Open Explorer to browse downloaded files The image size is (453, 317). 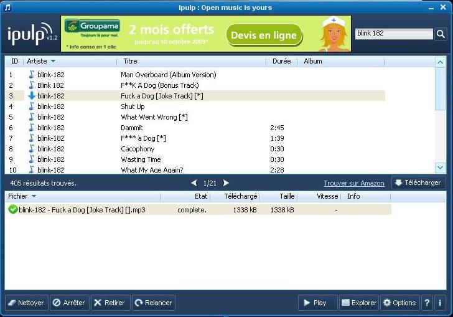(359, 303)
